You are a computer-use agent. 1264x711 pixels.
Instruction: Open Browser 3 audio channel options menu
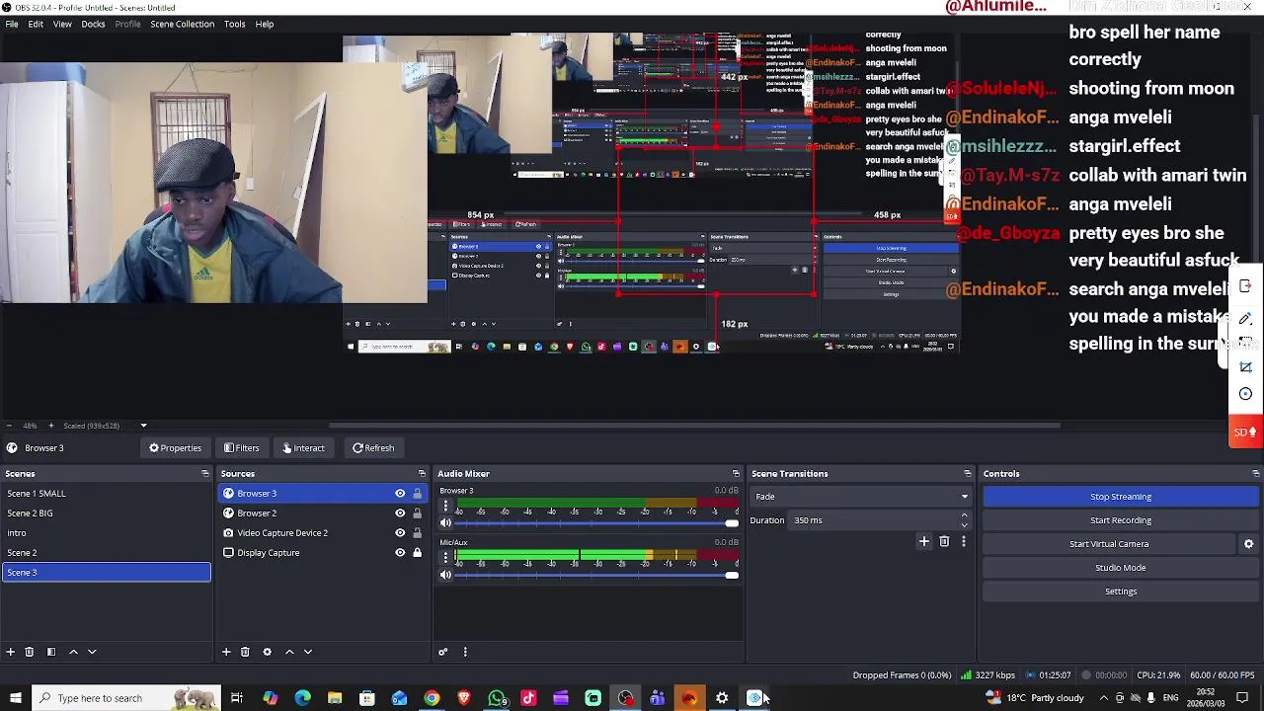[445, 507]
